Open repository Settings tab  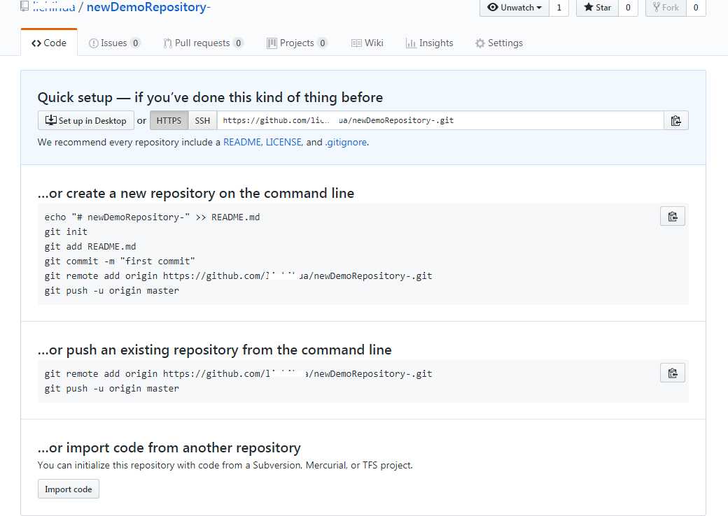coord(498,43)
